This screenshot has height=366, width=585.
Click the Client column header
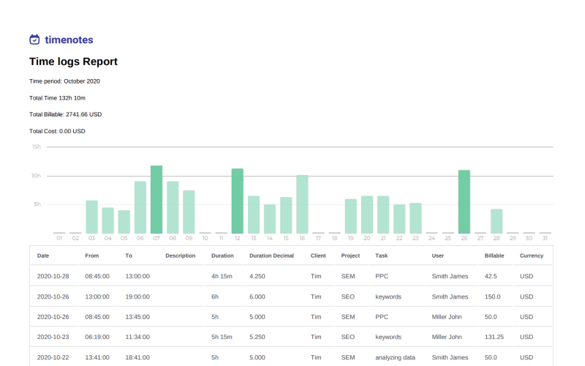(x=318, y=255)
